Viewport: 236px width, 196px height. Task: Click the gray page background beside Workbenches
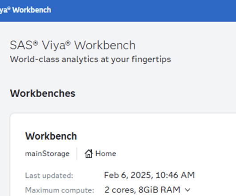click(x=151, y=94)
